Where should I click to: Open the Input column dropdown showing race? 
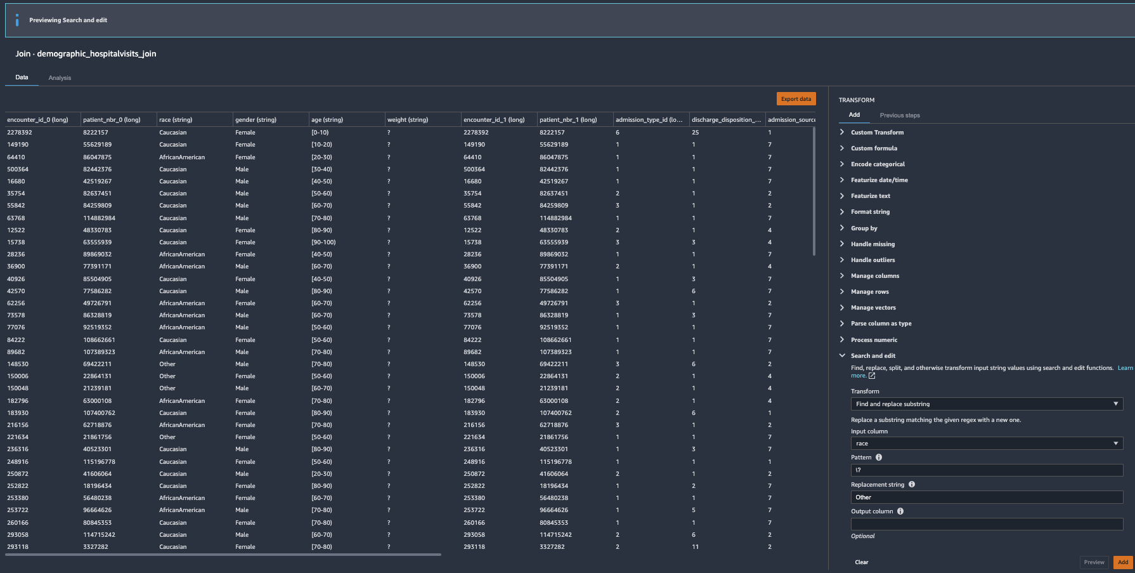(987, 444)
